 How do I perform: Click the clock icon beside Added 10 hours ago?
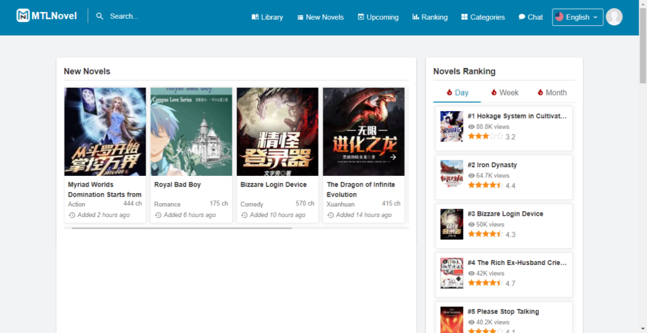pyautogui.click(x=245, y=215)
